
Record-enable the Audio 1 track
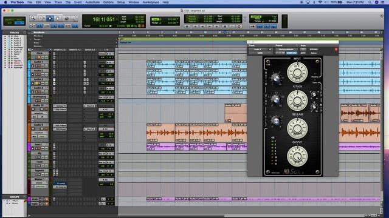[33, 66]
